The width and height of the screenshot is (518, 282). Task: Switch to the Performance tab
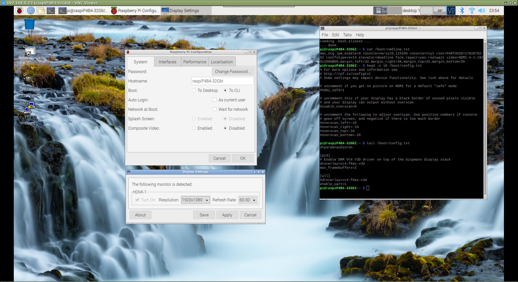195,62
